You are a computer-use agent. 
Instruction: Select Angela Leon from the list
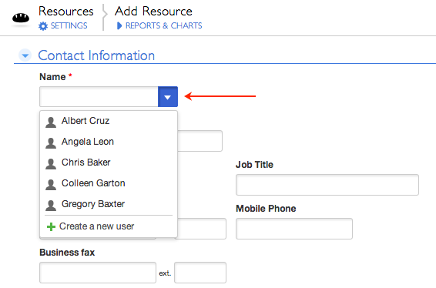[x=109, y=142]
